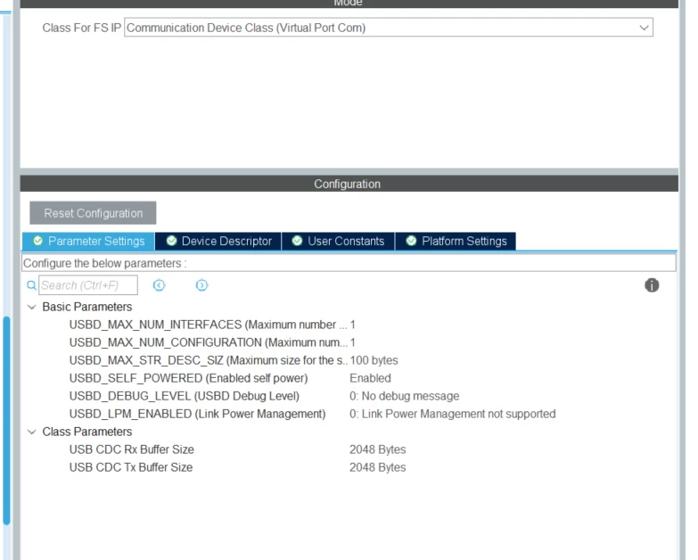Click the Reset Configuration button

pos(93,213)
